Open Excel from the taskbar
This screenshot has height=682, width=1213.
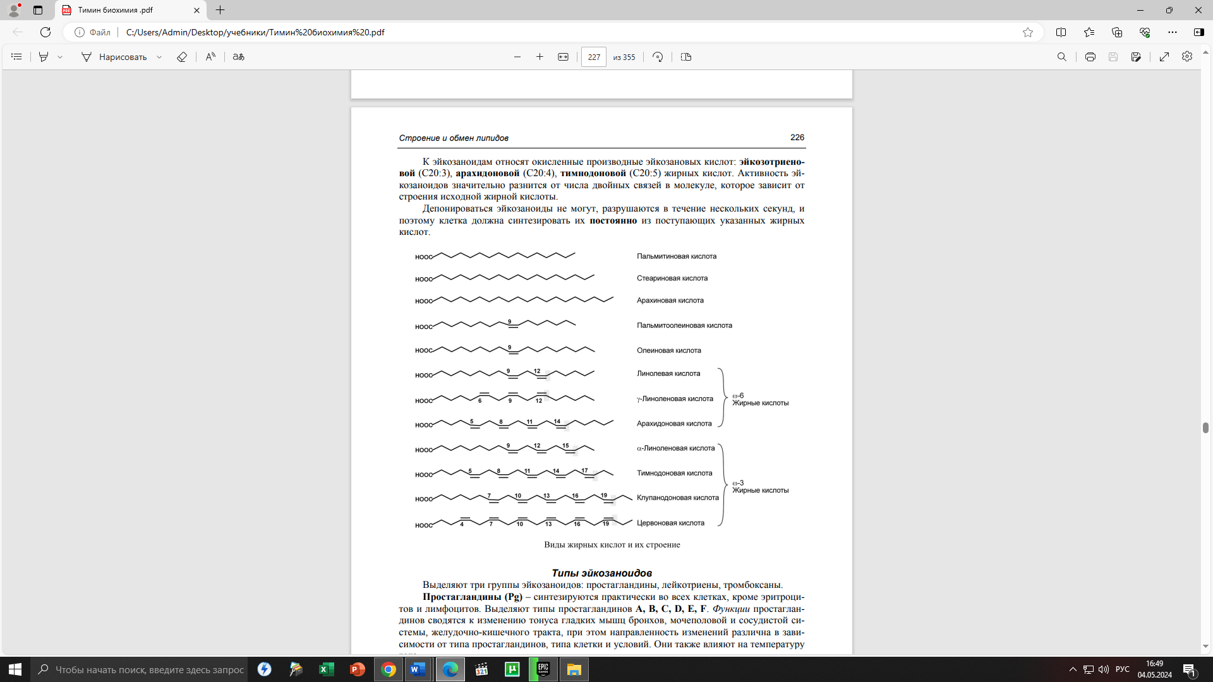click(327, 669)
